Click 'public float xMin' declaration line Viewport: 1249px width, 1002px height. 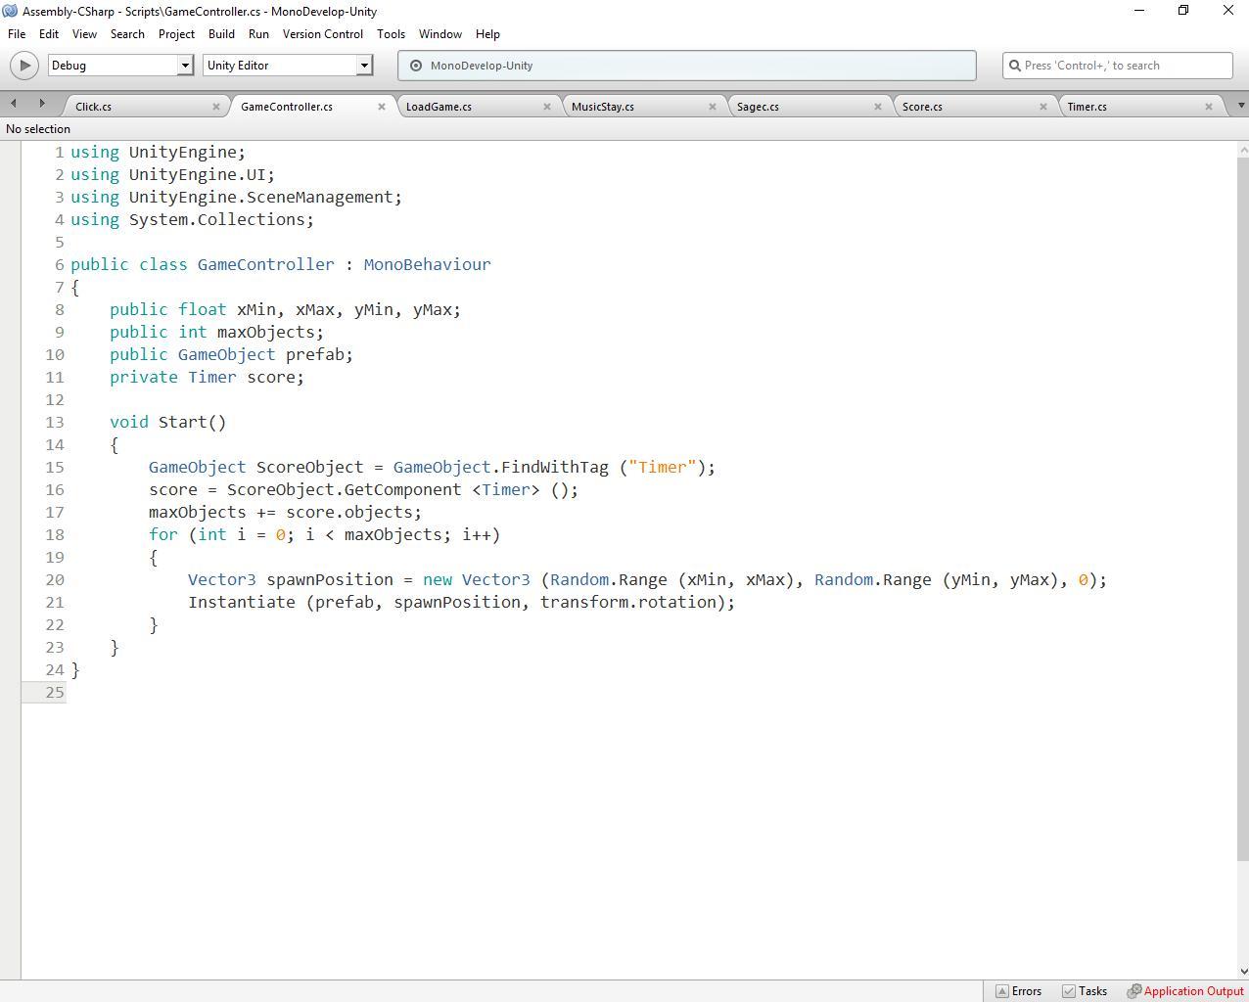pyautogui.click(x=285, y=309)
